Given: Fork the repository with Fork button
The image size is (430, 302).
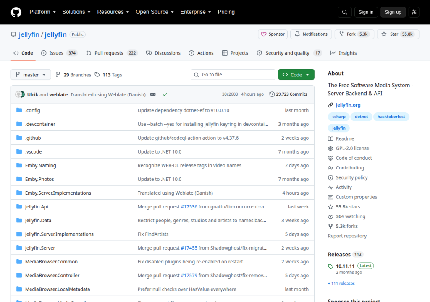Looking at the screenshot, I should point(354,34).
